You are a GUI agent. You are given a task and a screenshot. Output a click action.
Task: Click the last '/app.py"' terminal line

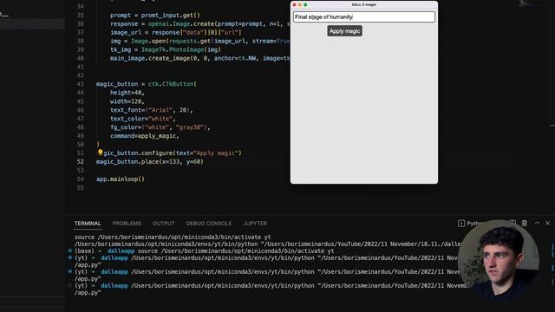pos(88,293)
